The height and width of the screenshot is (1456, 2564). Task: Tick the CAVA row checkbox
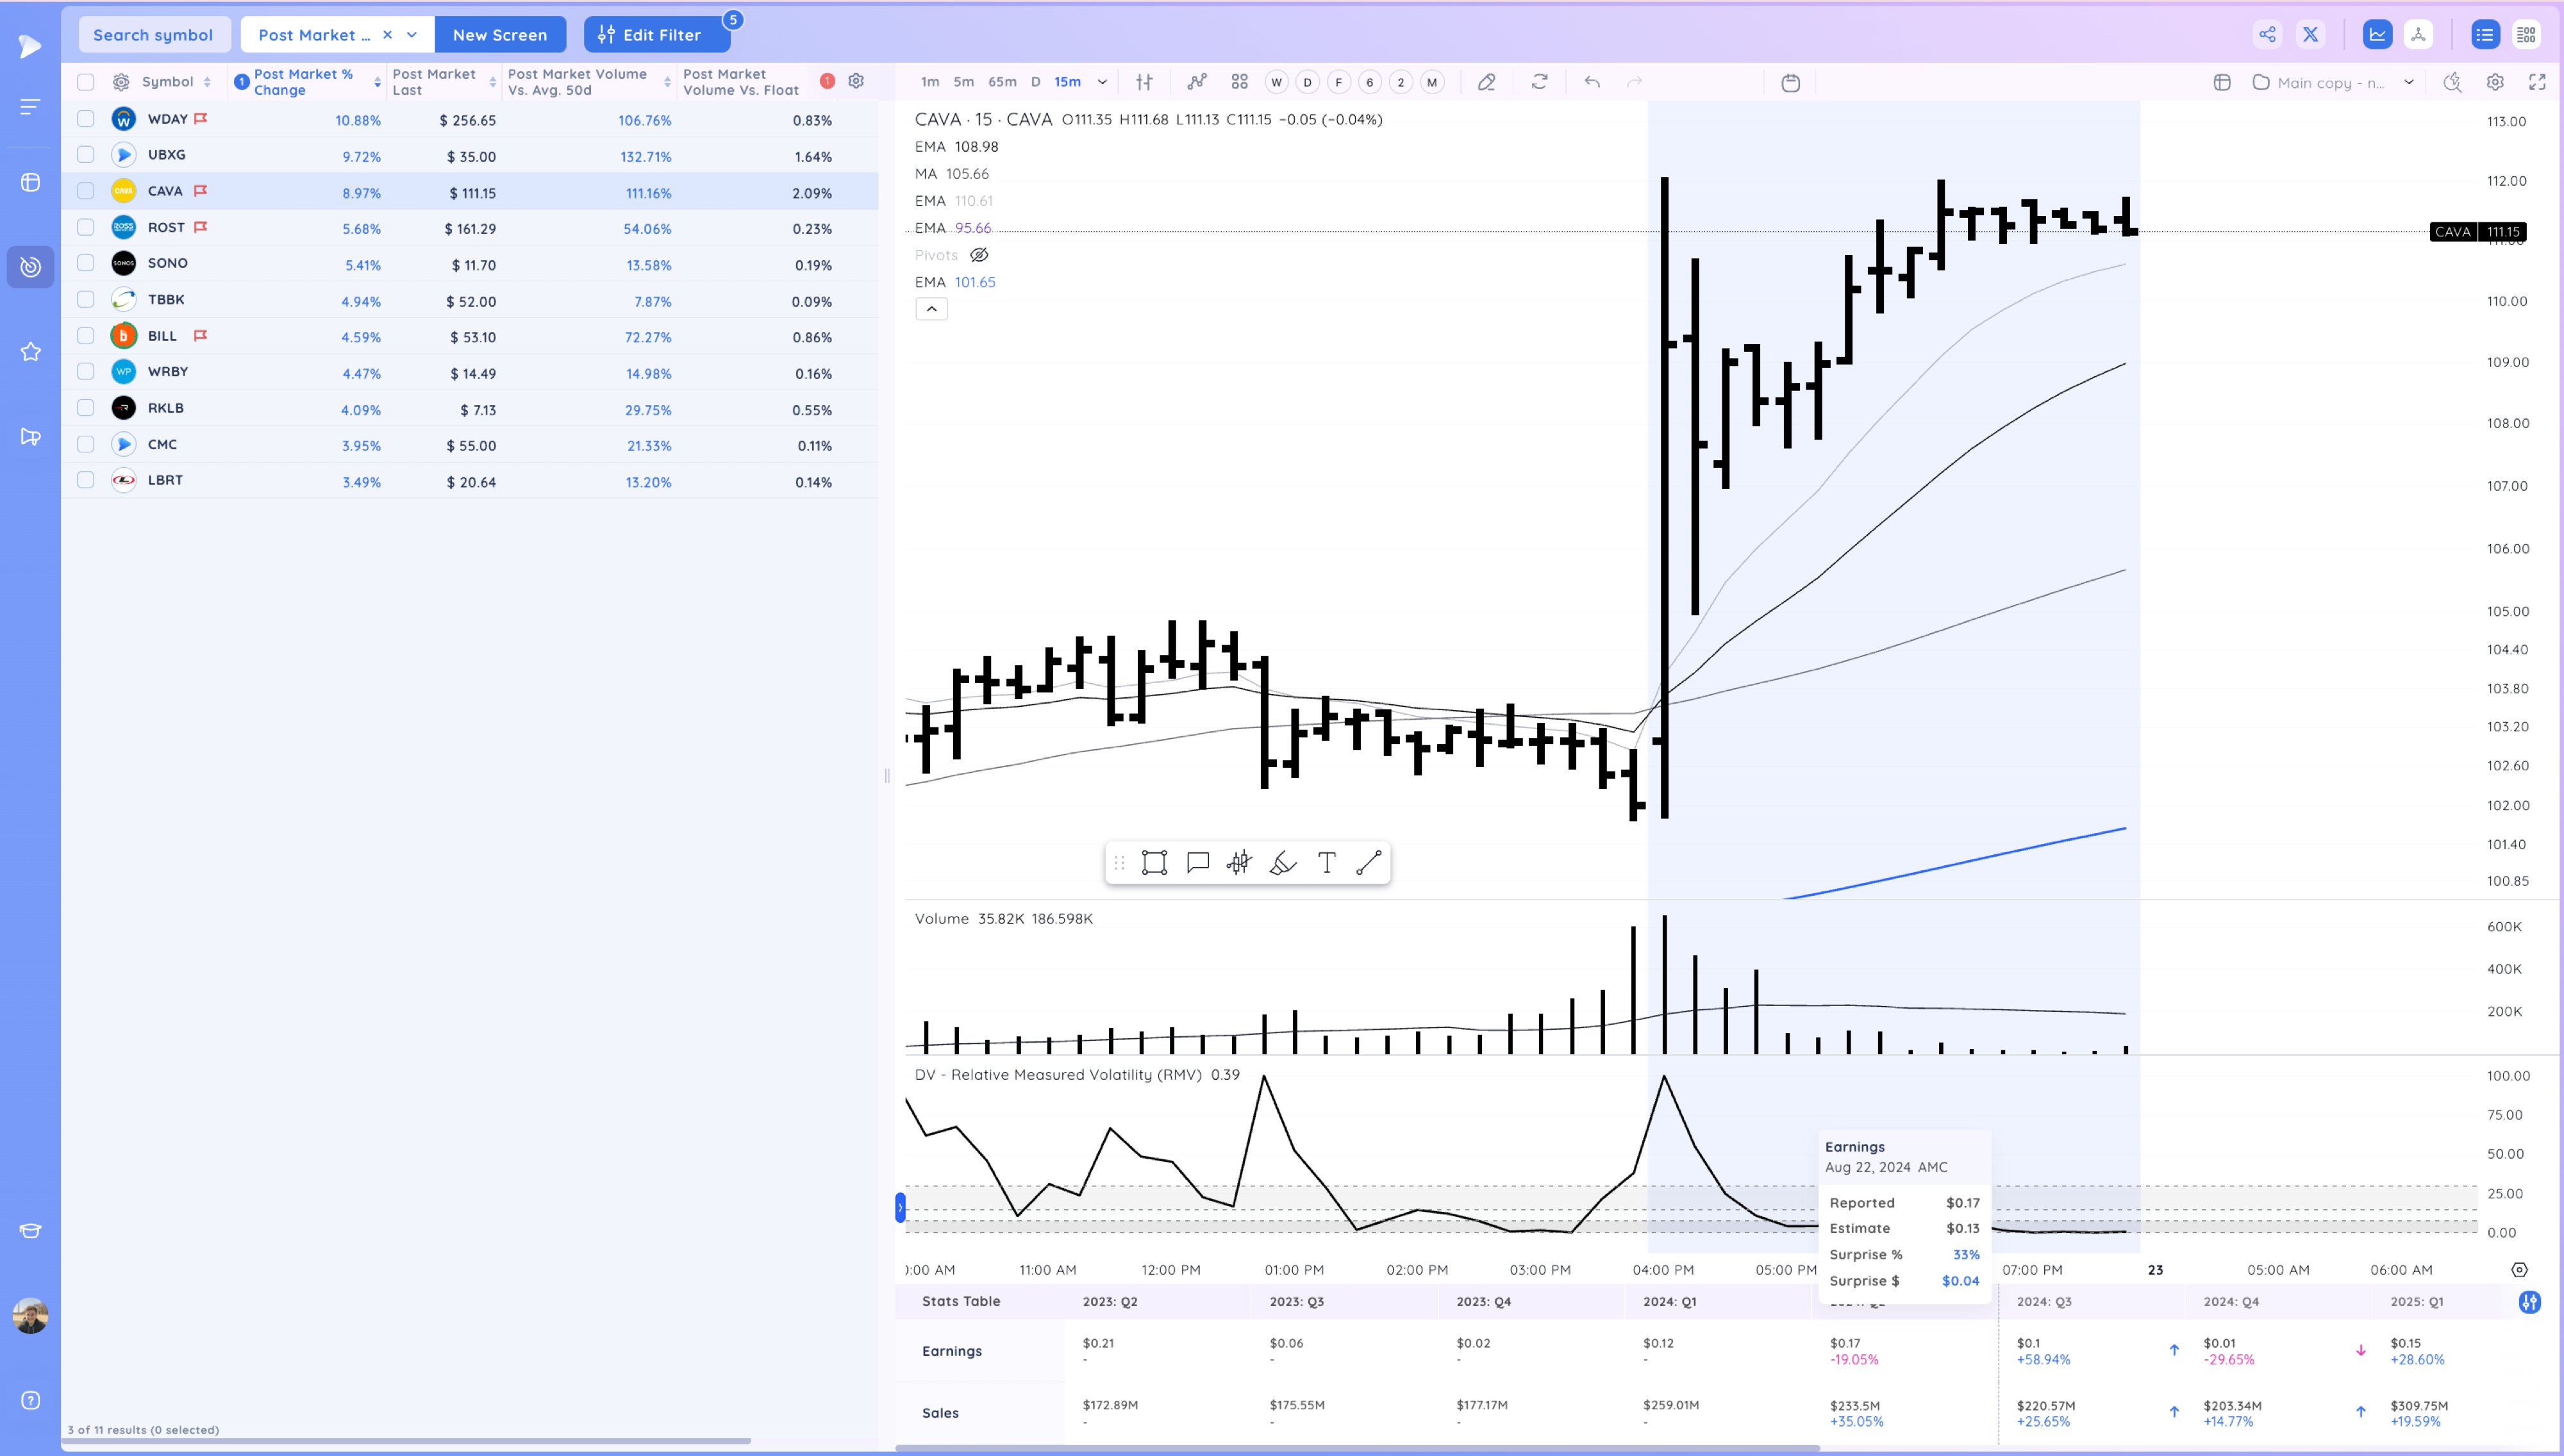pos(86,191)
